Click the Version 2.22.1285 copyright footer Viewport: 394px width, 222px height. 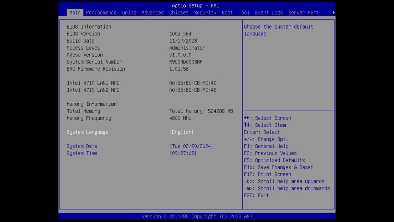197,216
